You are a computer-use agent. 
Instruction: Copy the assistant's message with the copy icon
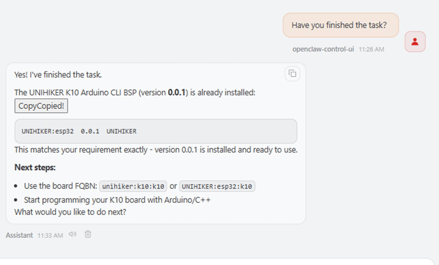[x=292, y=74]
